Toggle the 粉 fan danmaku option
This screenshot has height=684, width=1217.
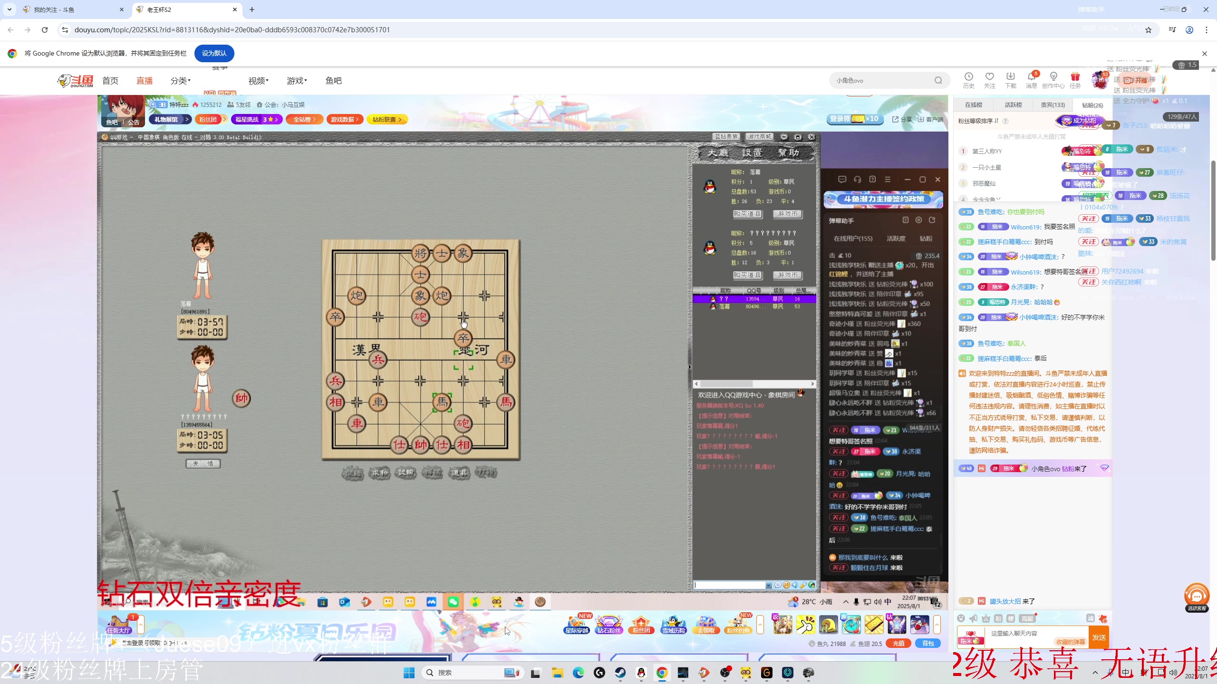click(998, 618)
